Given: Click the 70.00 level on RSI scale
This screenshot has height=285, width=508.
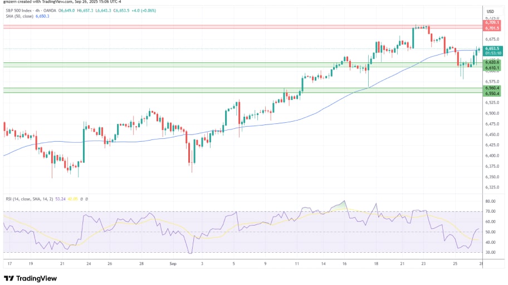Looking at the screenshot, I should point(490,211).
